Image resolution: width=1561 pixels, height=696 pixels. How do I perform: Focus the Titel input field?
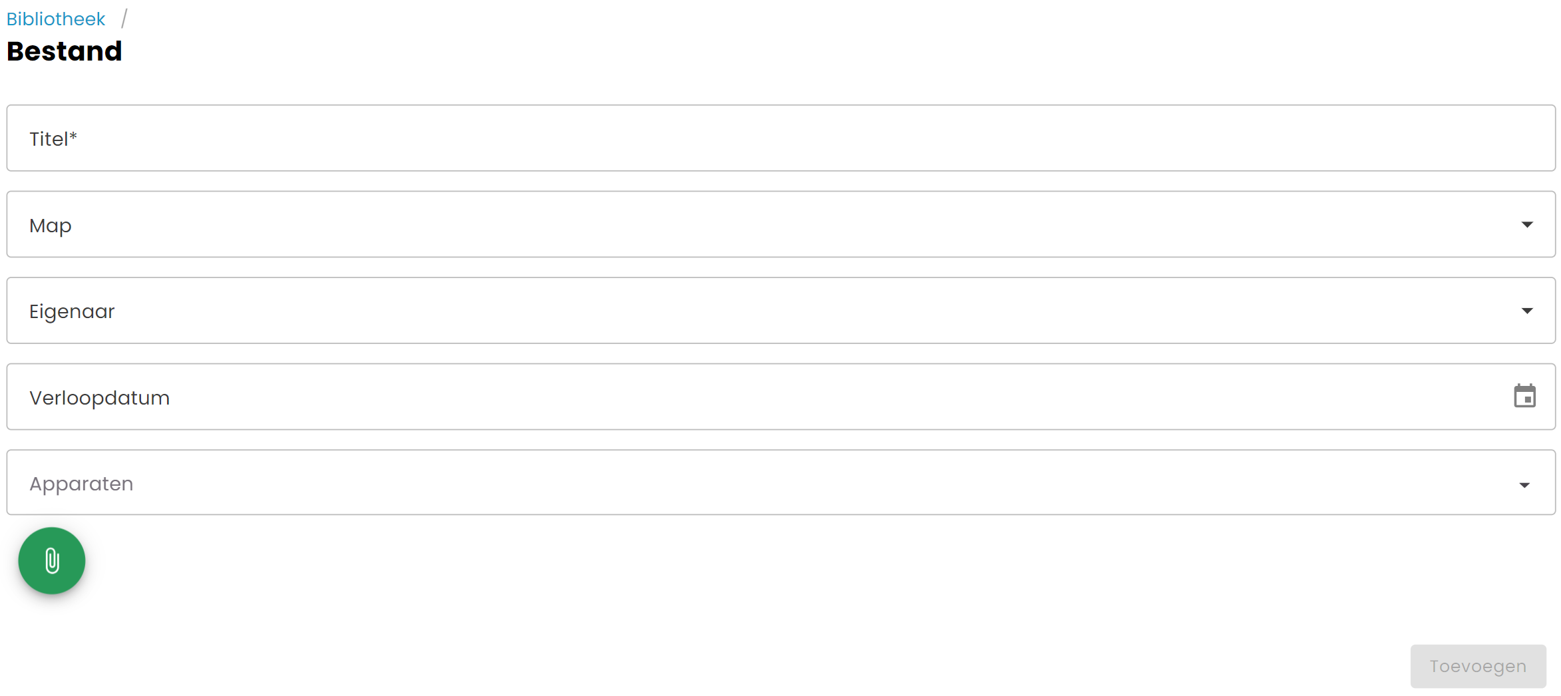point(781,138)
